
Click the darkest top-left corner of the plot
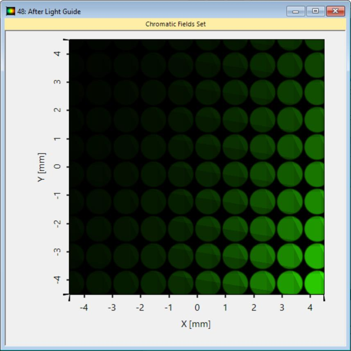(x=74, y=44)
